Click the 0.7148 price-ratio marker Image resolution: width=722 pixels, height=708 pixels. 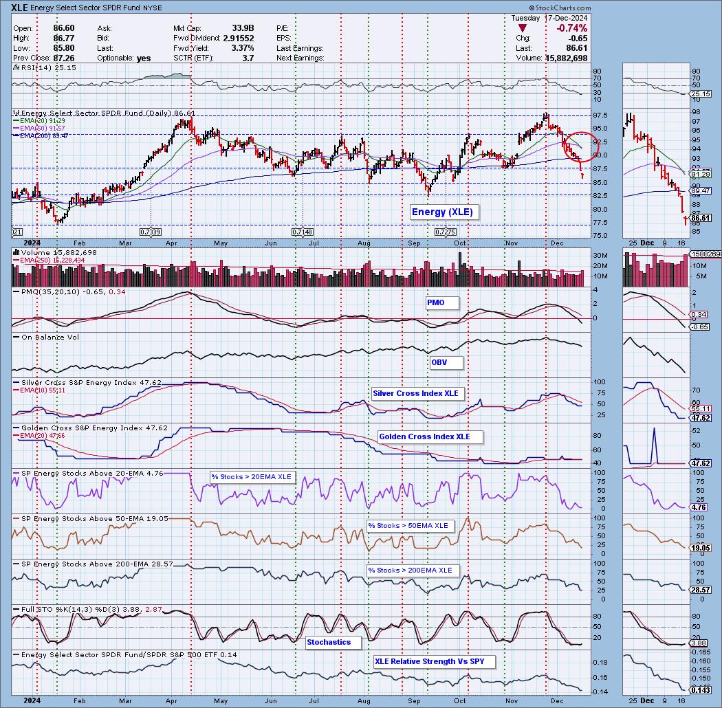tap(303, 232)
